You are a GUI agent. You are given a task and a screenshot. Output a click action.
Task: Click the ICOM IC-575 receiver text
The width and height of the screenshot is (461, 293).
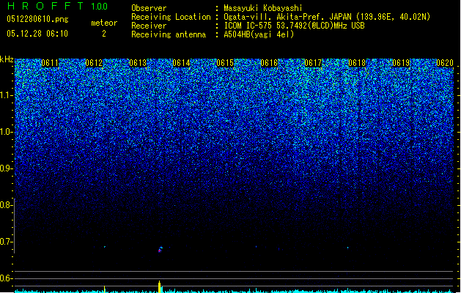click(294, 26)
